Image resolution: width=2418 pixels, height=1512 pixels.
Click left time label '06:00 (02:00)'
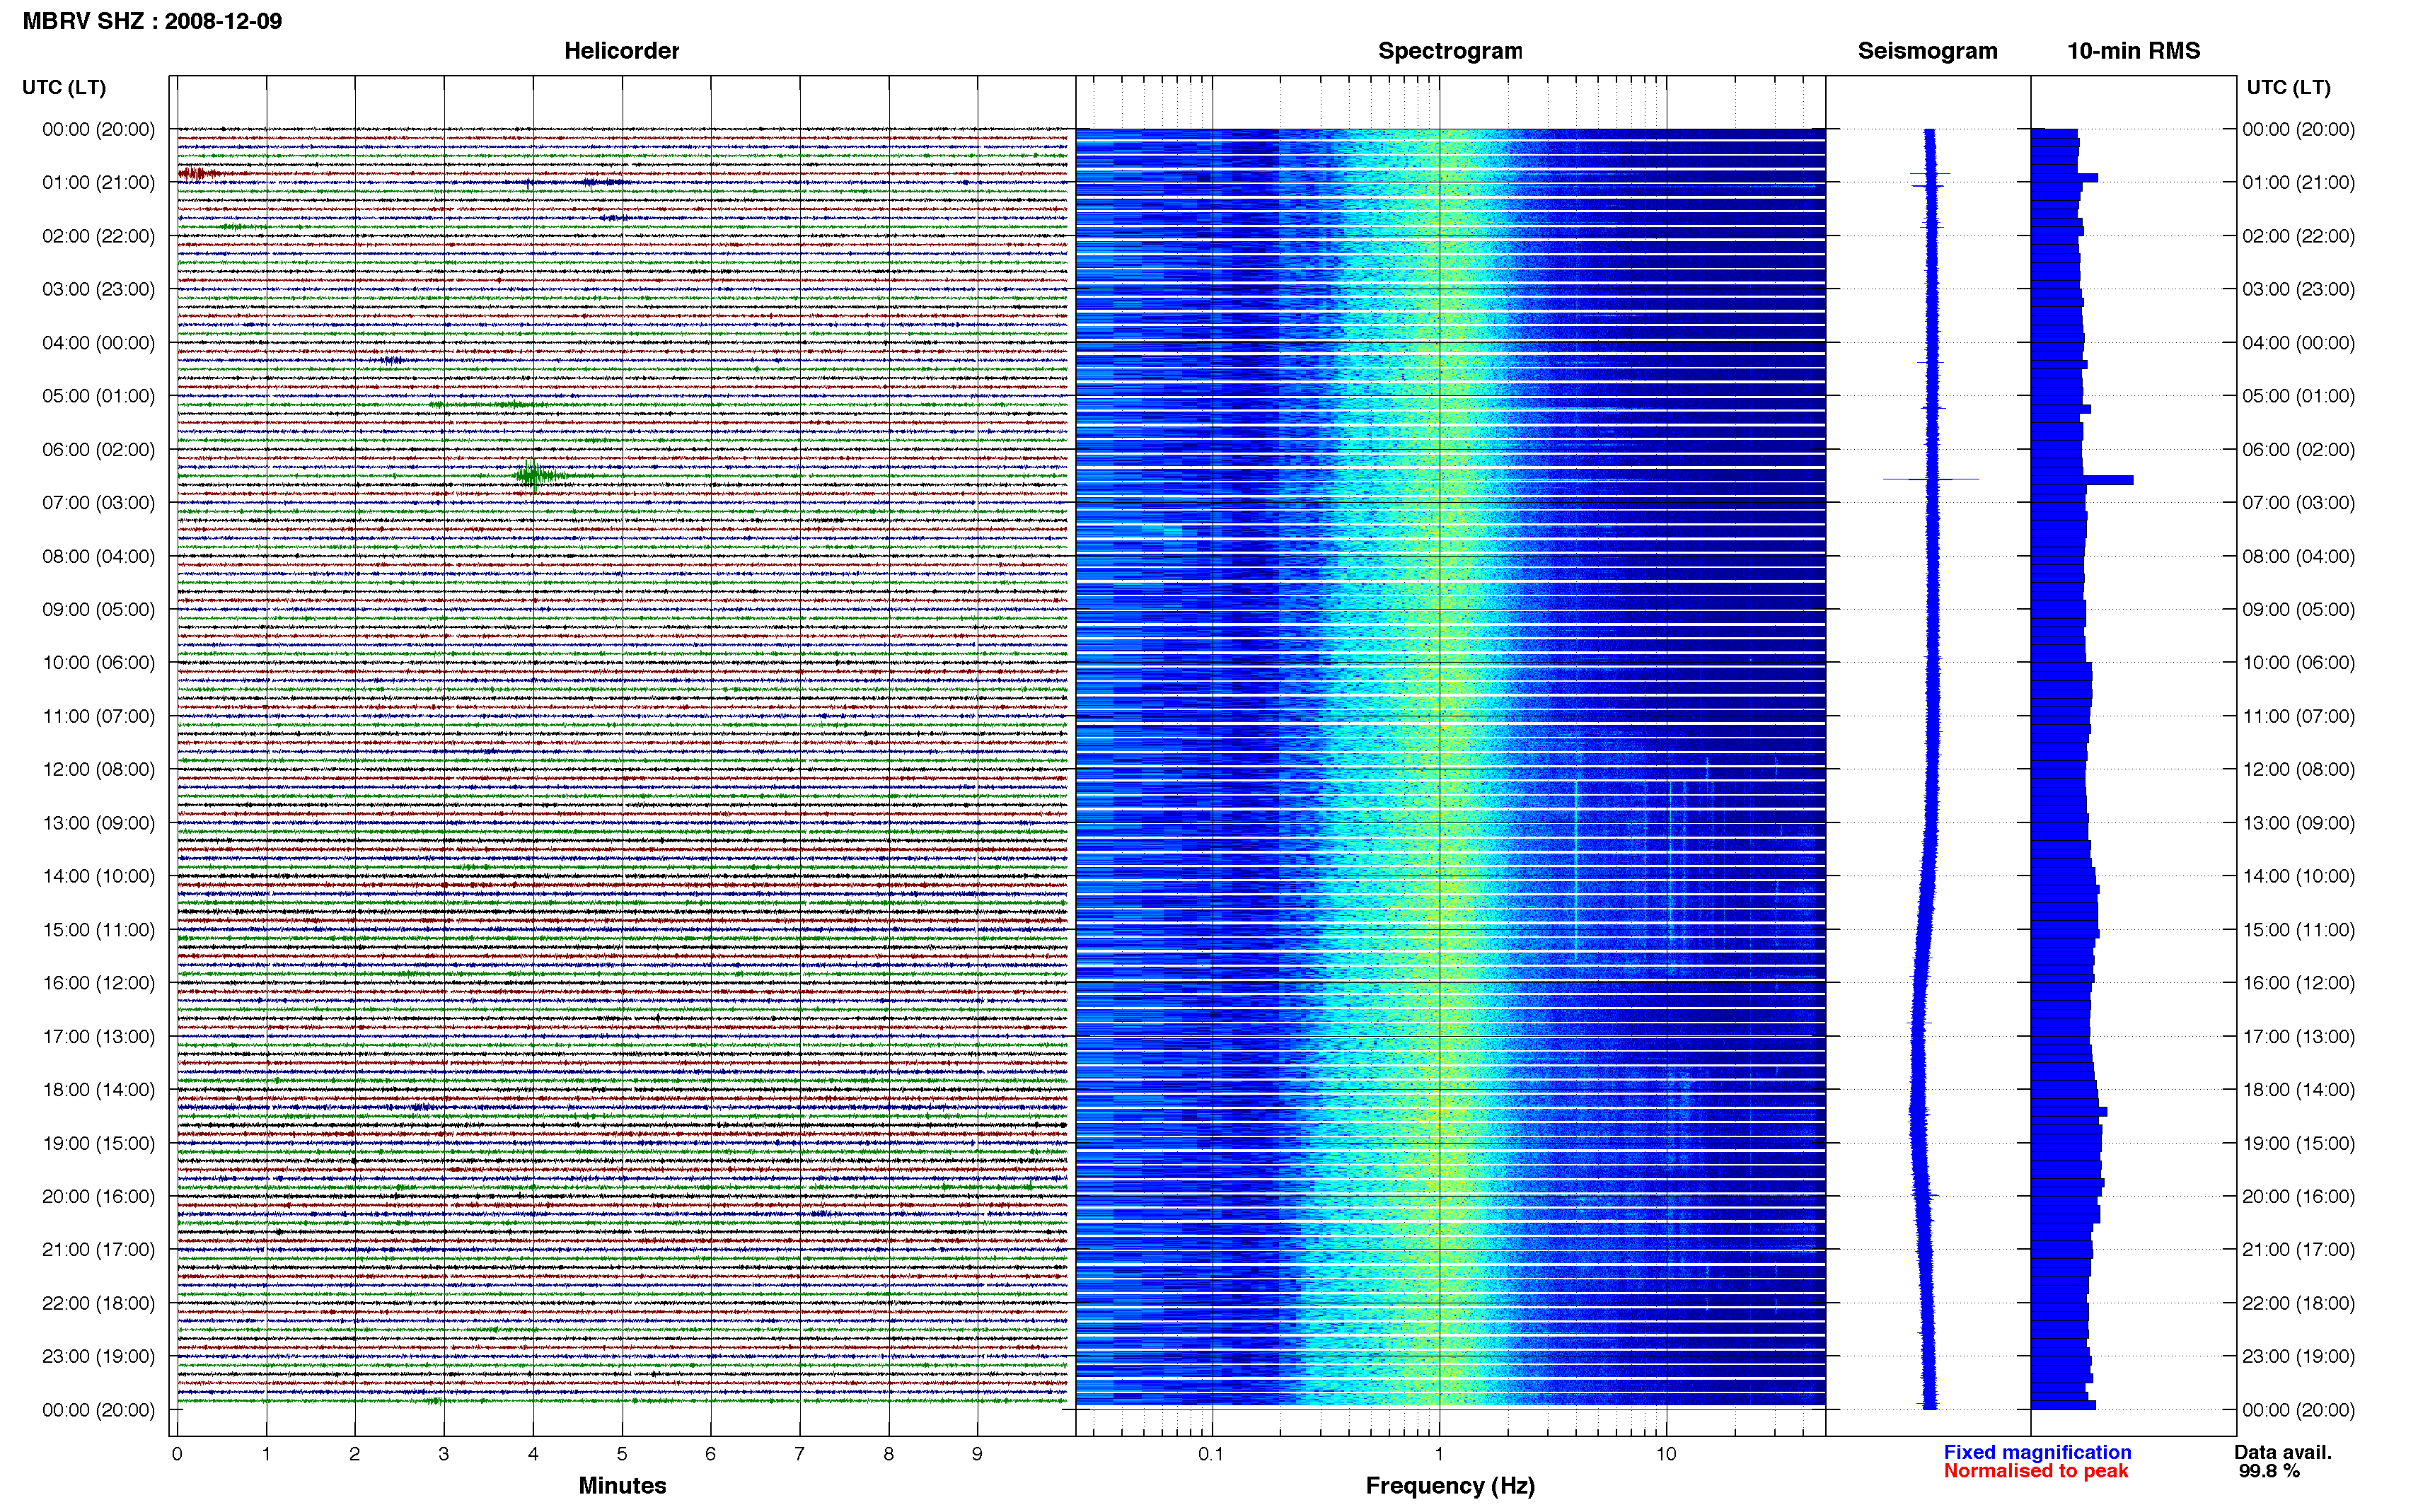98,449
